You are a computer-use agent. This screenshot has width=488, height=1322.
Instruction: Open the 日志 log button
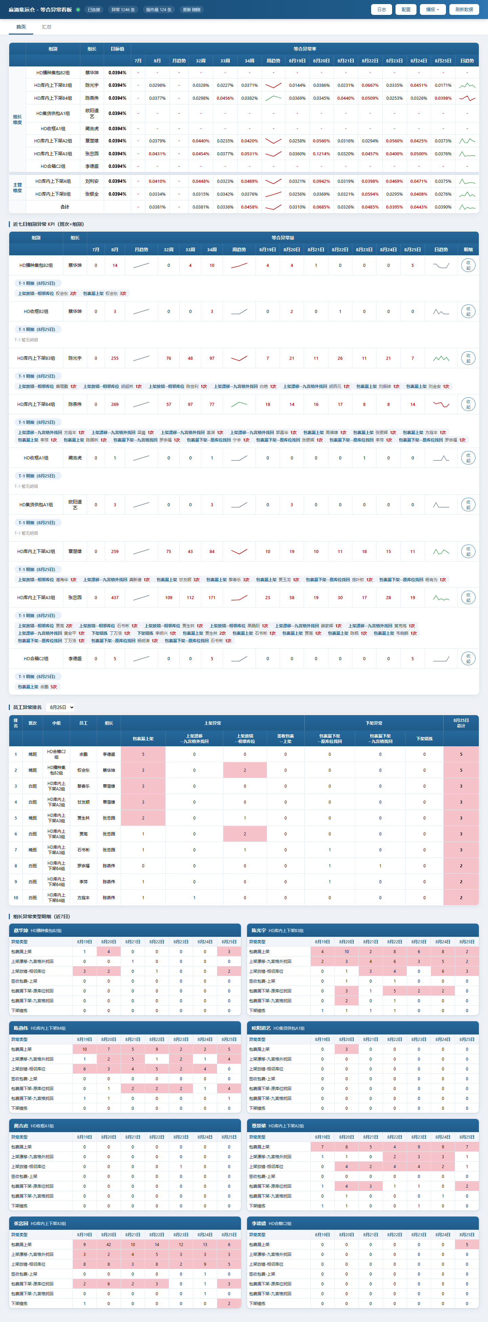[x=382, y=9]
